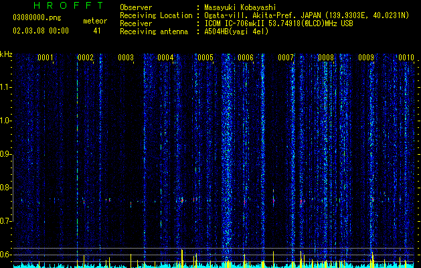Image resolution: width=421 pixels, height=268 pixels.
Task: Click time marker 0001
Action: click(45, 58)
